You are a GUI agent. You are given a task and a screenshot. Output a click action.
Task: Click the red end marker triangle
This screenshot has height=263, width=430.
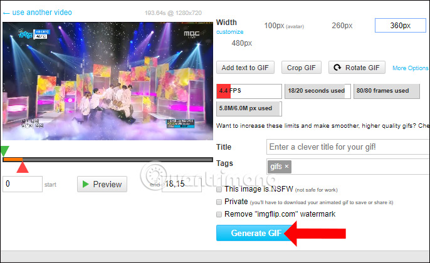(23, 167)
